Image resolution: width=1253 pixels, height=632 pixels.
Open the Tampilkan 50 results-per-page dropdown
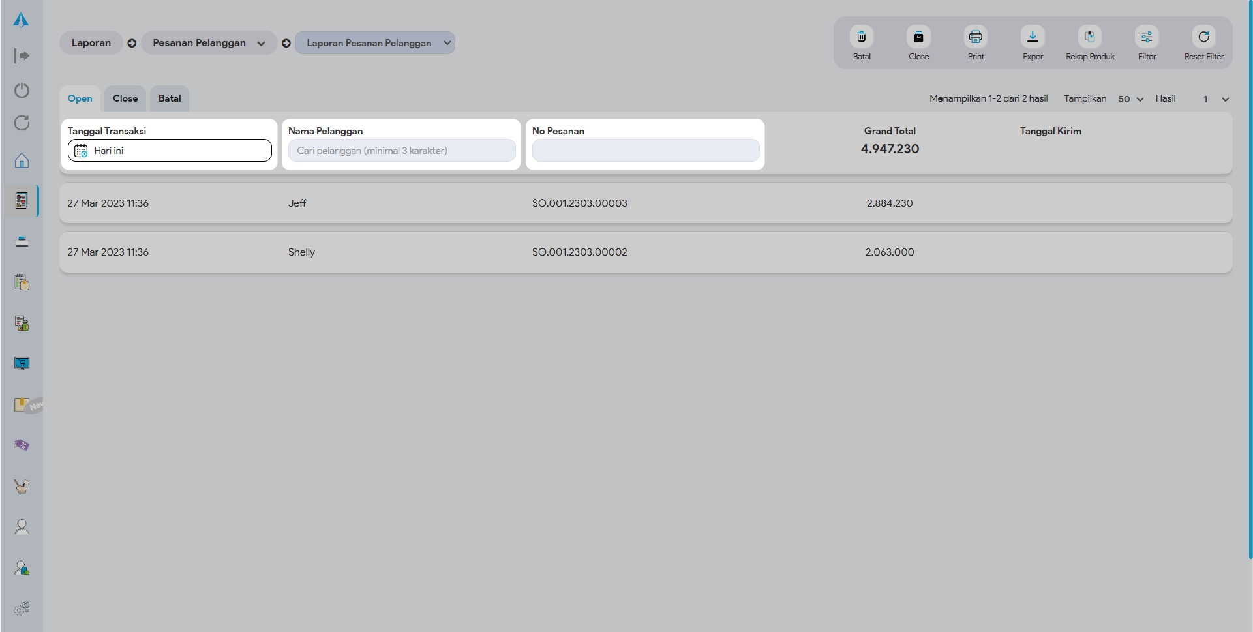click(x=1130, y=99)
